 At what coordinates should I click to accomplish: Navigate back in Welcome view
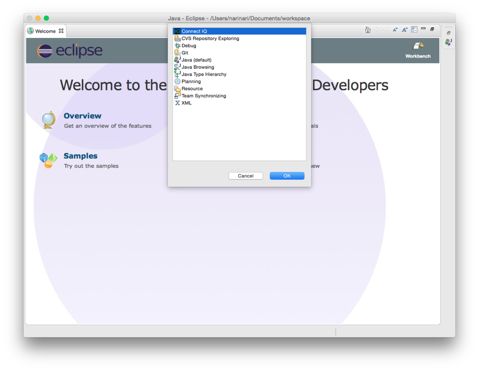coord(377,29)
